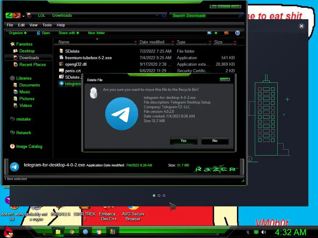
Task: Select the mistake computer entry
Action: (x=23, y=119)
